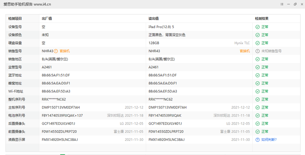Click LG 2021-12-05 in the 读出值 column

click(x=238, y=124)
